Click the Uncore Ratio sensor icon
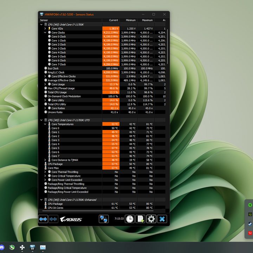The width and height of the screenshot is (253, 253). [46, 112]
